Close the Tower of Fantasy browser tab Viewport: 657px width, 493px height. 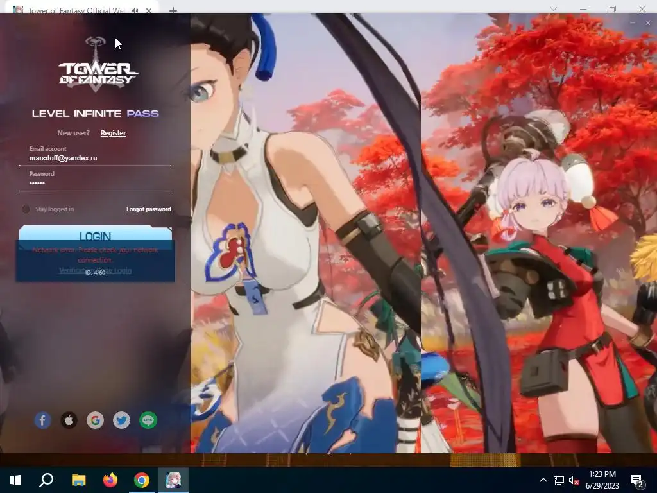click(149, 10)
